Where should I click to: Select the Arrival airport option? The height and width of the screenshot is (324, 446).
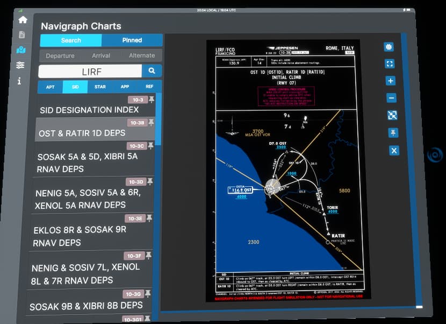101,55
